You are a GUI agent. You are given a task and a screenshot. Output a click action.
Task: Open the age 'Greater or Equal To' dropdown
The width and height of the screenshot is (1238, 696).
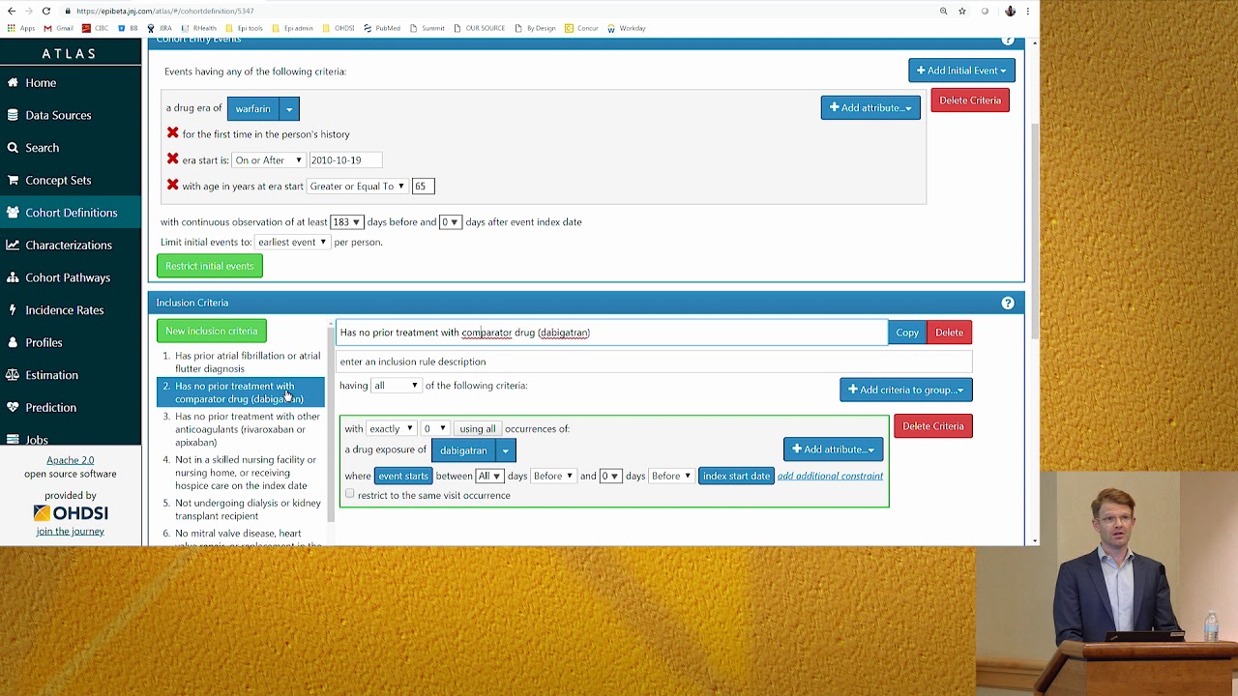tap(357, 187)
